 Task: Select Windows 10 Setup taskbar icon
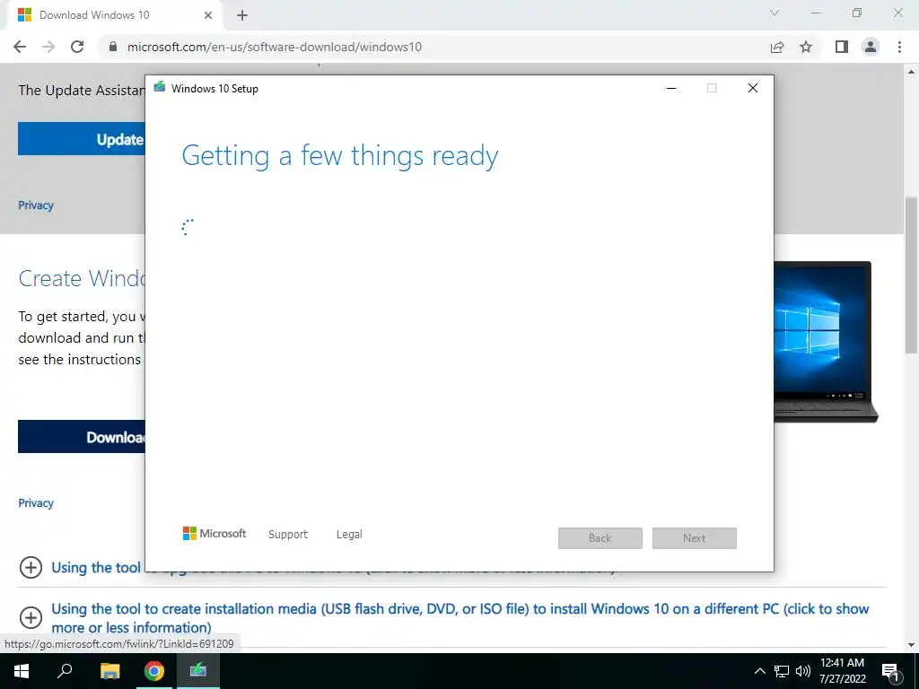click(198, 671)
